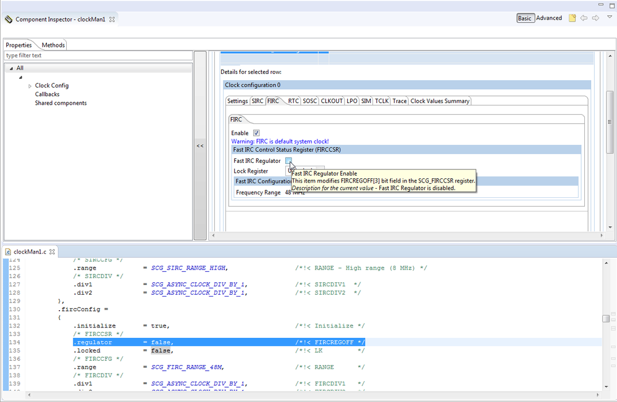The height and width of the screenshot is (402, 617).
Task: Go back with left arrow icon
Action: pyautogui.click(x=584, y=18)
